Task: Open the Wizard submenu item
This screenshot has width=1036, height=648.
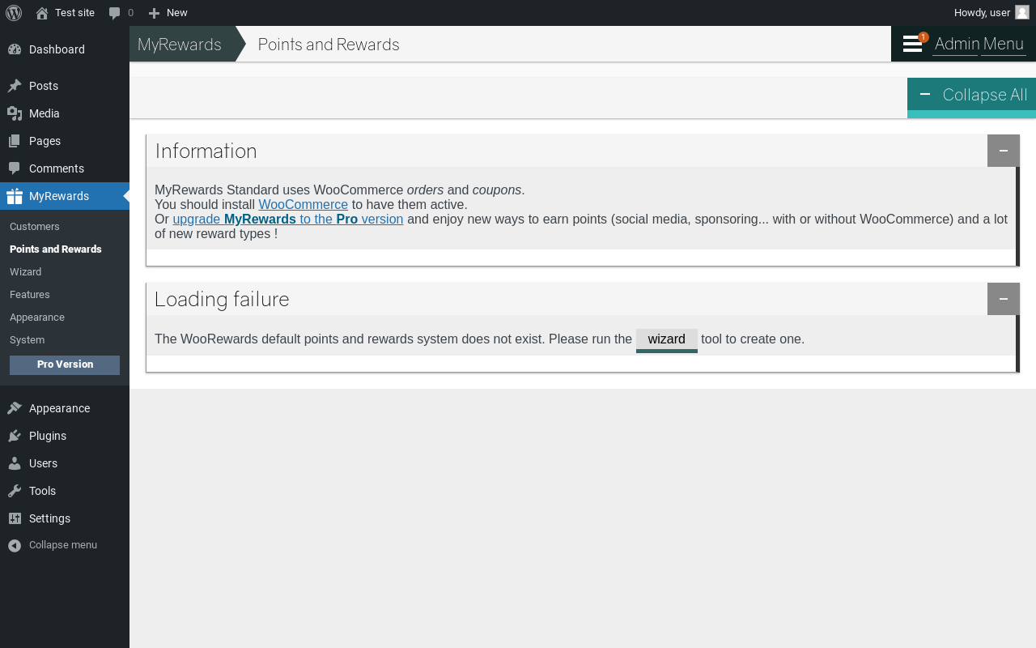Action: (x=26, y=272)
